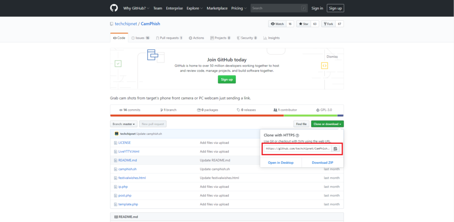Open the watchers count 16

pos(290,24)
